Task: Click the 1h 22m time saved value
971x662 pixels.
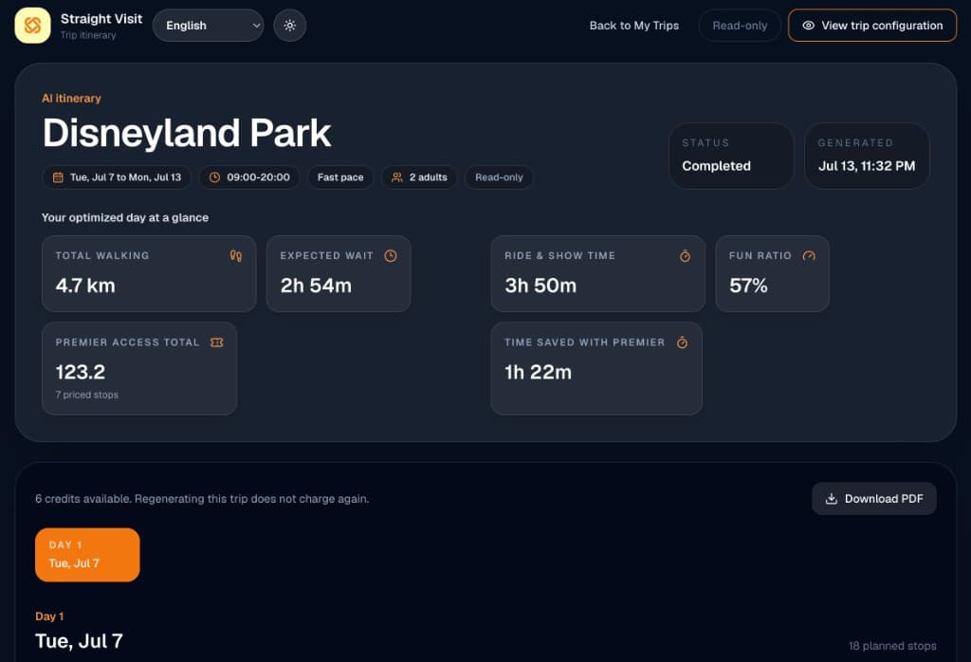Action: pos(539,372)
